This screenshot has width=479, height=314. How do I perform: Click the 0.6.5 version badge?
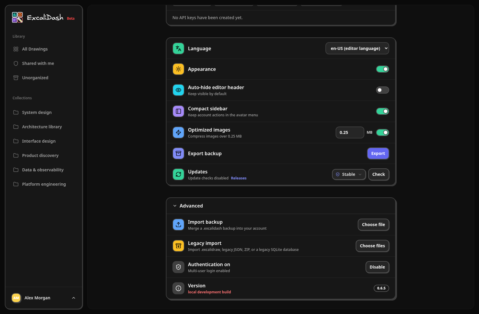(x=381, y=288)
